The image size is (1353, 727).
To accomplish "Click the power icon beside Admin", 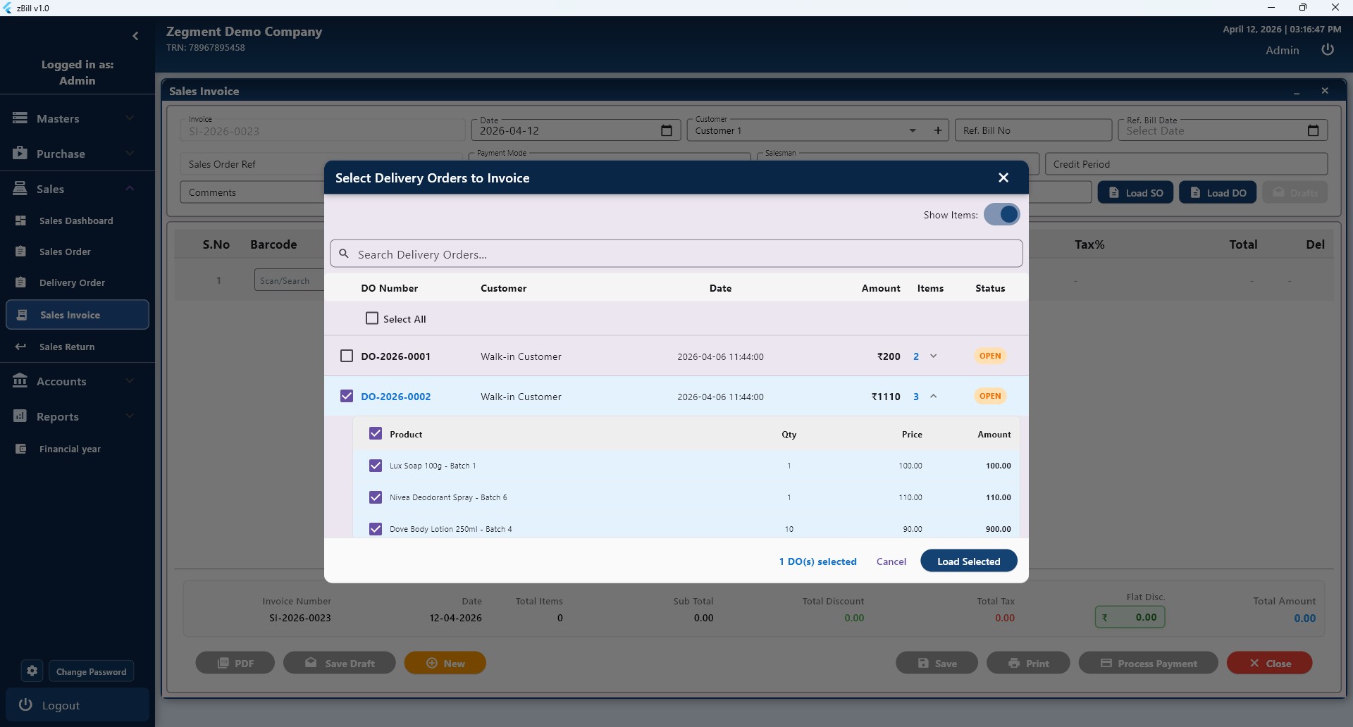I will coord(1328,50).
